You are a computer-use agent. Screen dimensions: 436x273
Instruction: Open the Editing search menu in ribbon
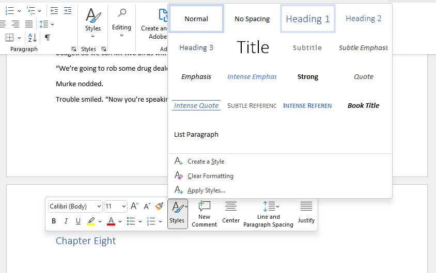tap(121, 23)
